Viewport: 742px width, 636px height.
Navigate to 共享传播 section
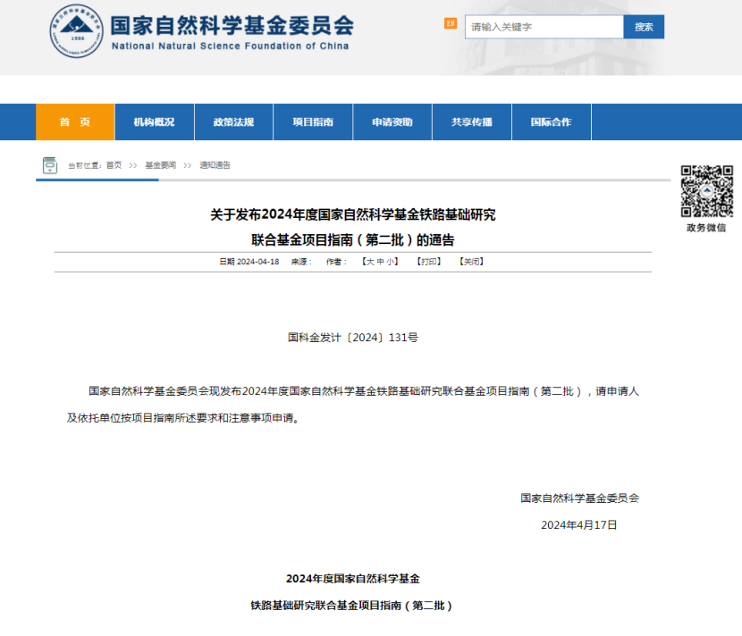[472, 122]
